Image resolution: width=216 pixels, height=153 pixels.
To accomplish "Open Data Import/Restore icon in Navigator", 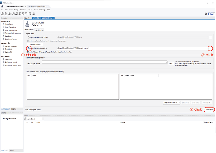I will coord(4,39).
